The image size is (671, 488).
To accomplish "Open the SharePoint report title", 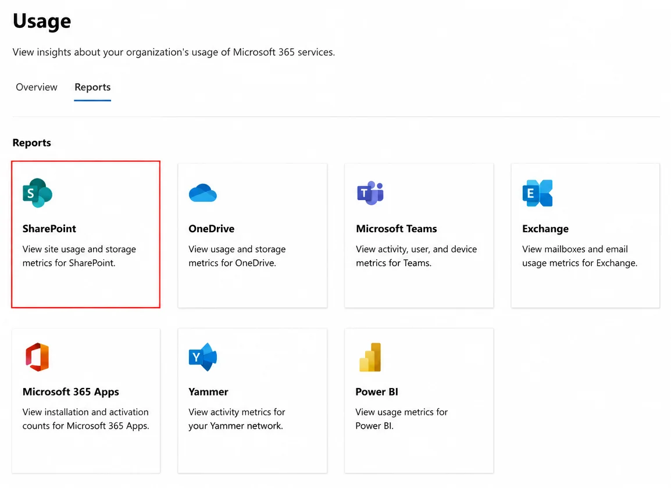I will tap(49, 229).
